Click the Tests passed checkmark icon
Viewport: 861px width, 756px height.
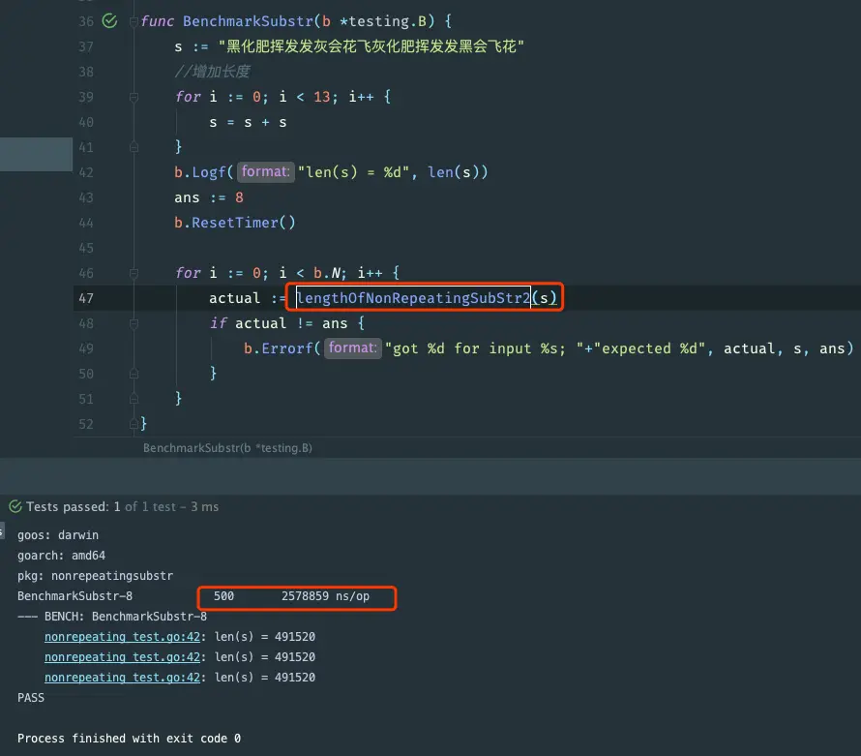point(15,506)
